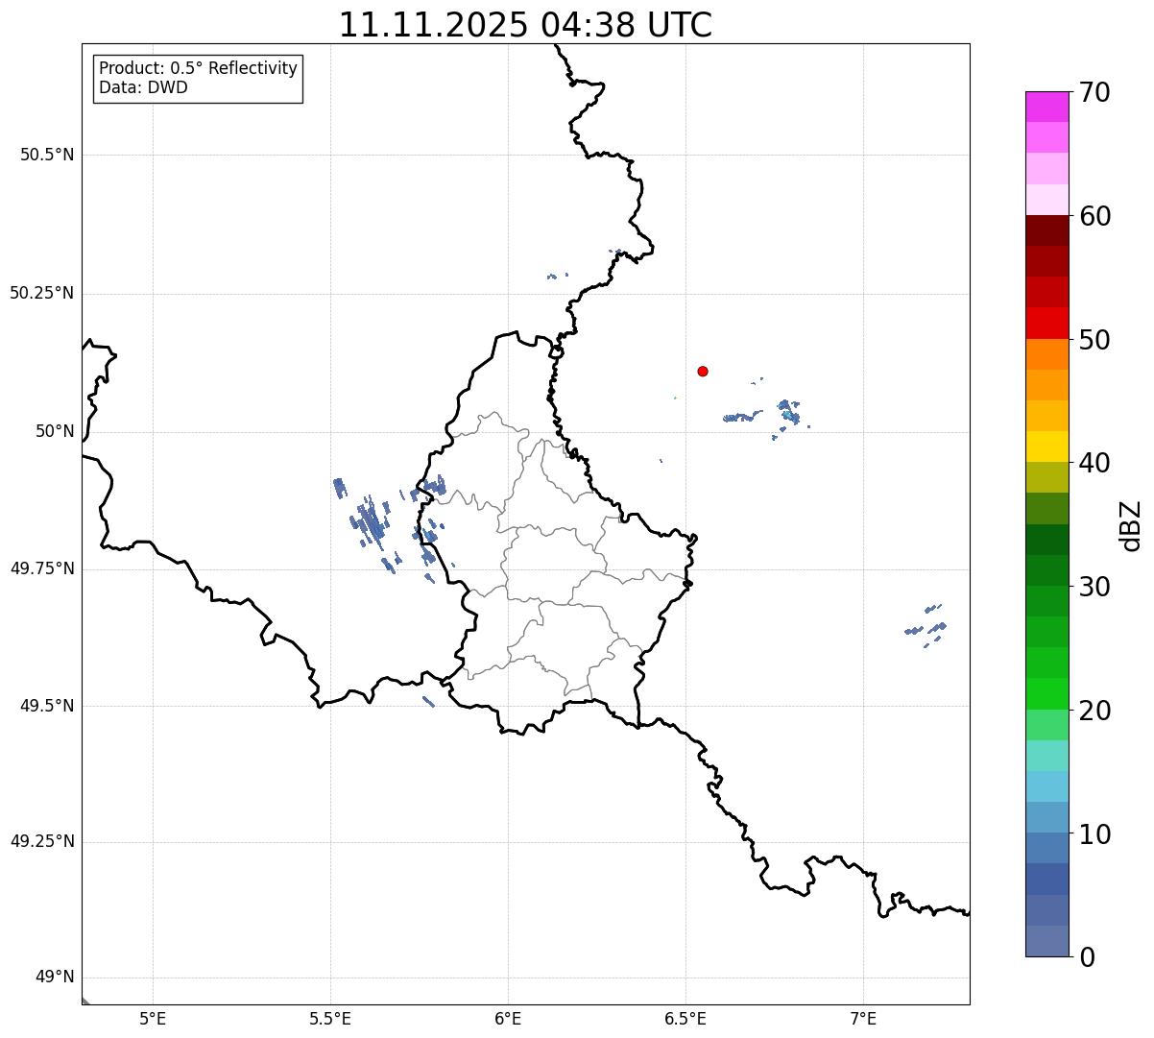The width and height of the screenshot is (1154, 1038).
Task: Click the 6.5°E longitude label
Action: click(685, 1019)
